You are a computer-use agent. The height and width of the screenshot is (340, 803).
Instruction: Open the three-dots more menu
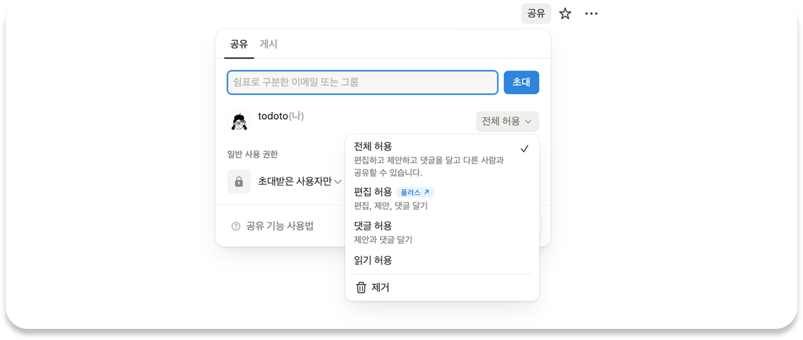(591, 13)
